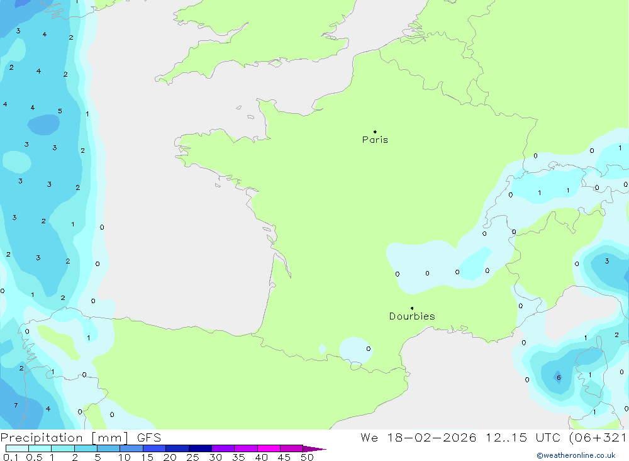Pick the 2–5 mm legend swatch

[86, 448]
